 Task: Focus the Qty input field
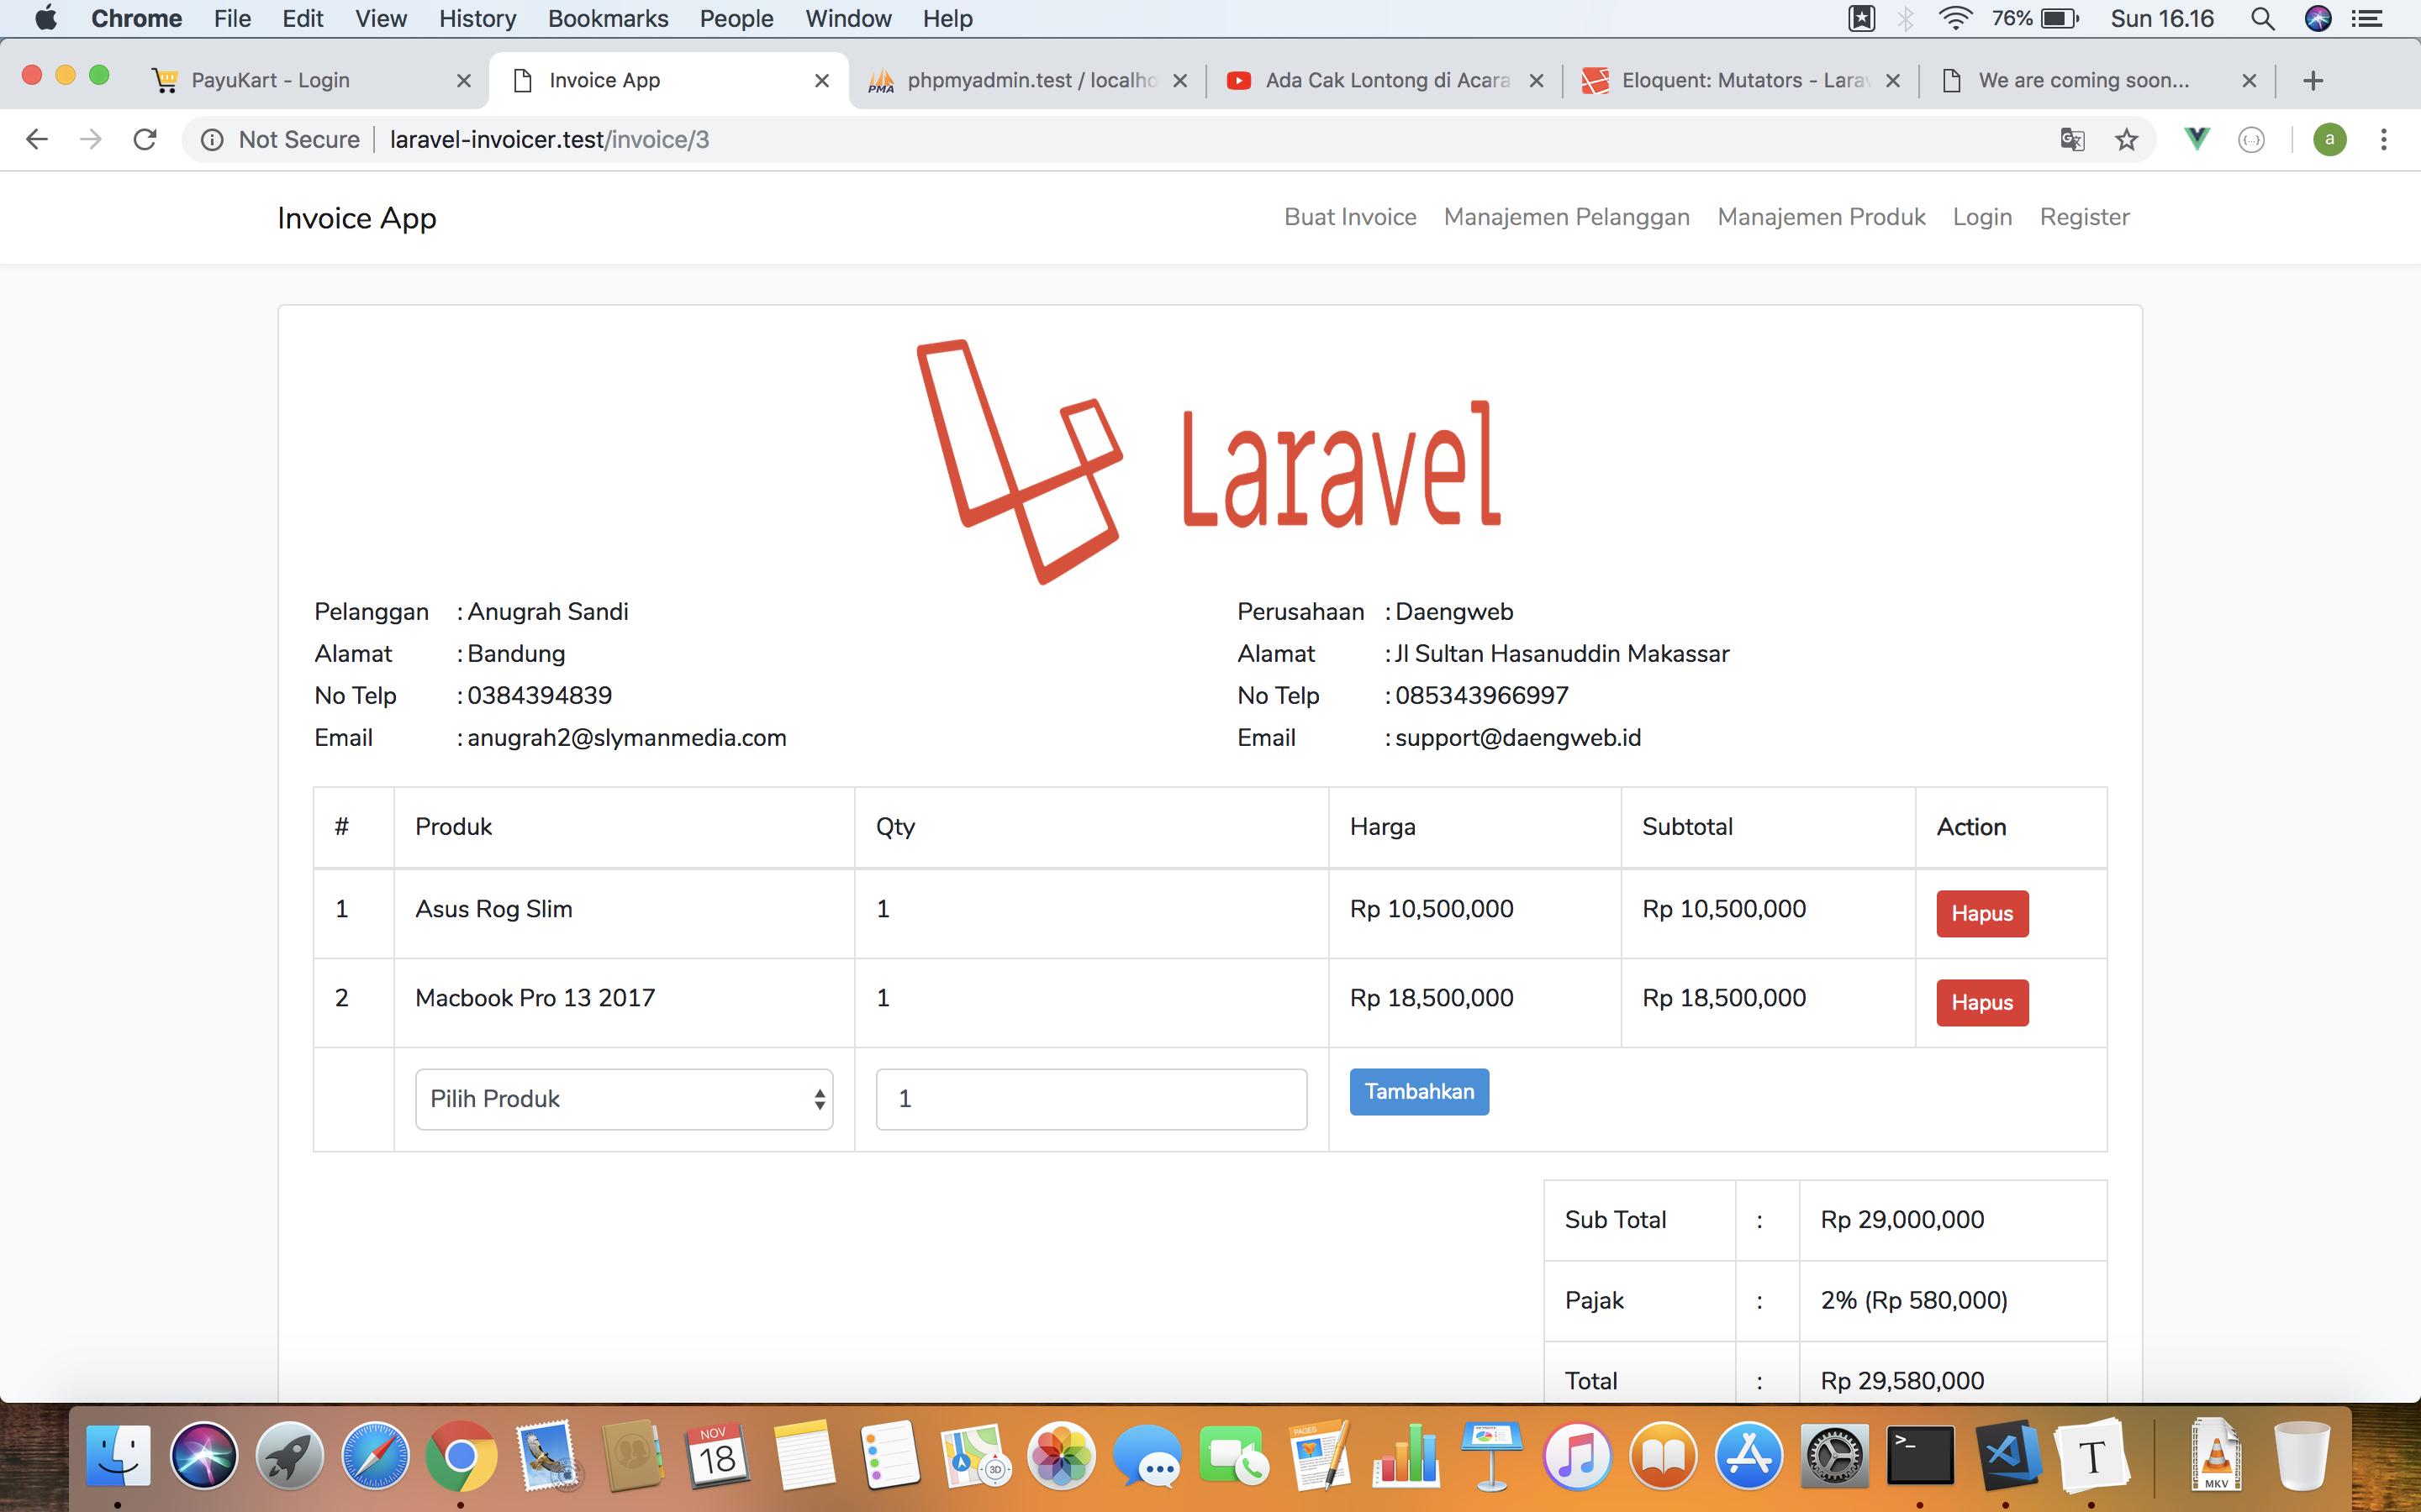click(x=1091, y=1099)
